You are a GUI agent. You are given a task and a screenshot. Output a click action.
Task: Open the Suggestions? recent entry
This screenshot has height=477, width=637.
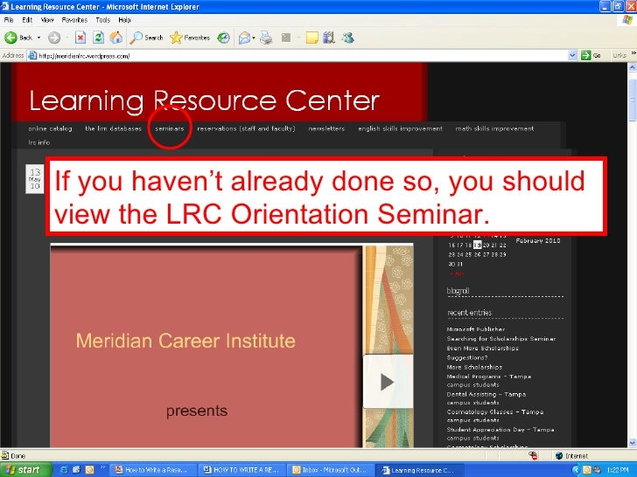point(467,358)
